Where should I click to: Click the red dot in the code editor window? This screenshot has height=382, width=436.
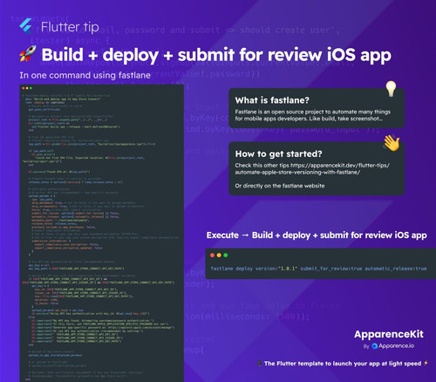point(24,88)
